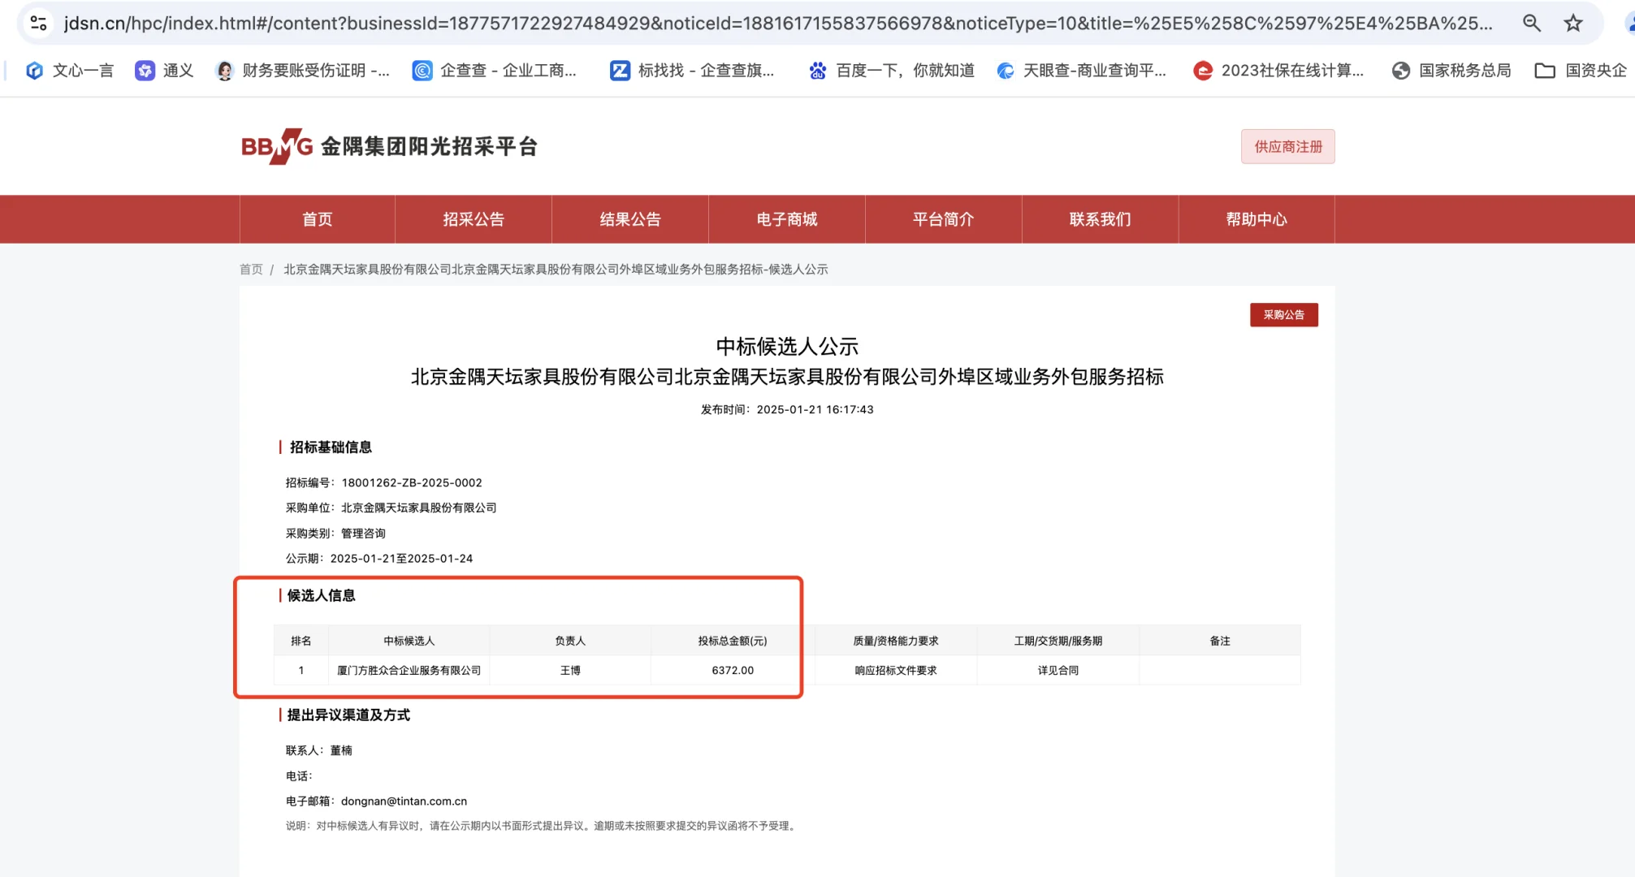Open the 标找找 bookmark

click(694, 71)
